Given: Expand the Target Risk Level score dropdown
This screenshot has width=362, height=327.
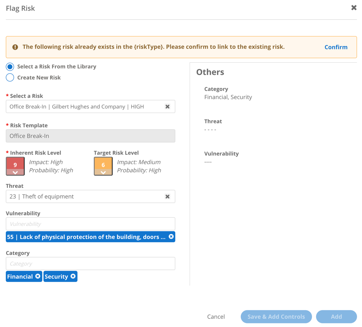Looking at the screenshot, I should pos(103,172).
